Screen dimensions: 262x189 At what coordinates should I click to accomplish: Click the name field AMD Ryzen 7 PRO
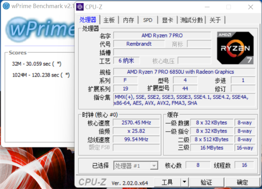tap(162, 36)
